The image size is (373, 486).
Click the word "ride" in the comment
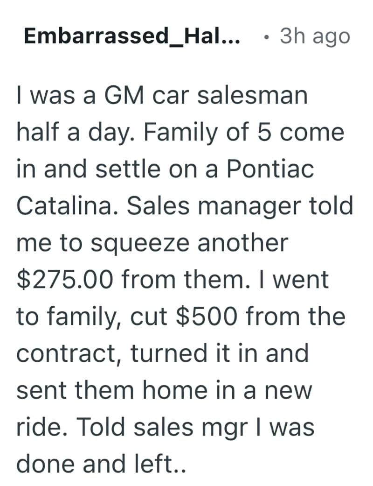click(x=38, y=427)
